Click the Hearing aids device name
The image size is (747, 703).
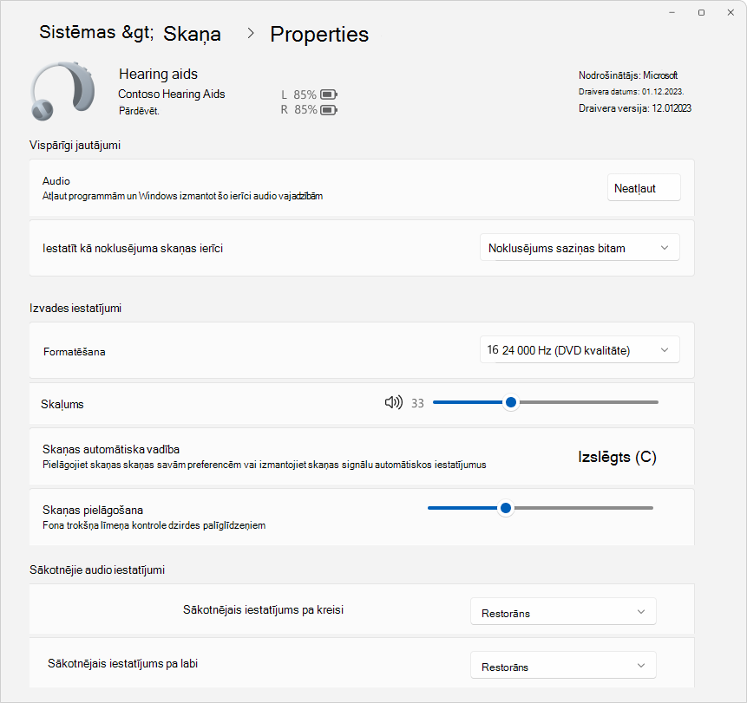click(158, 74)
